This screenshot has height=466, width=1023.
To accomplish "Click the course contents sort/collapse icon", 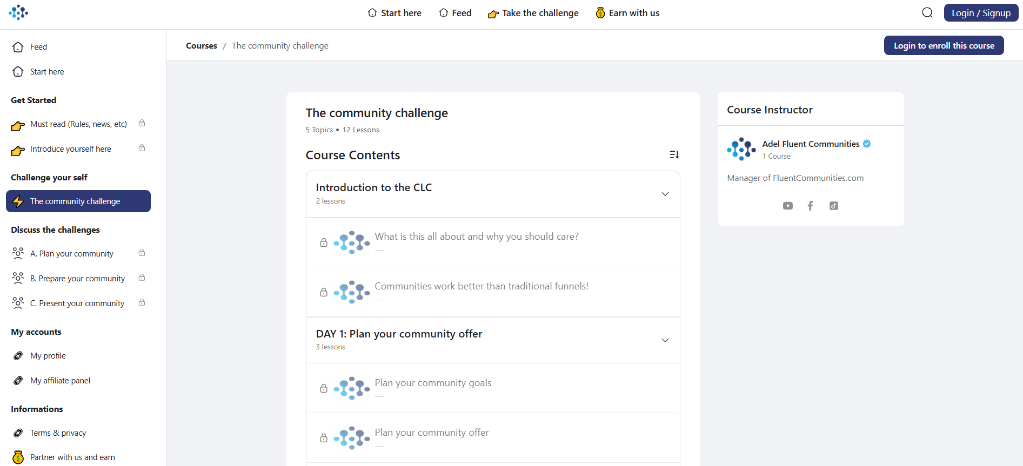I will [x=674, y=155].
